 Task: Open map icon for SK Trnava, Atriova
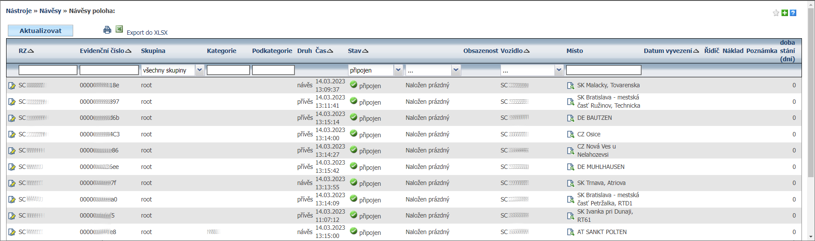point(570,183)
